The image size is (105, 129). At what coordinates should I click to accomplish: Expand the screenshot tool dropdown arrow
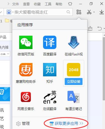pos(94,12)
